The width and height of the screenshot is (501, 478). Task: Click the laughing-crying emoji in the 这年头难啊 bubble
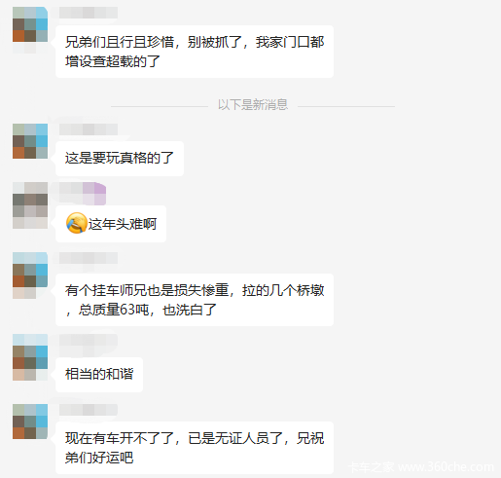[x=76, y=223]
